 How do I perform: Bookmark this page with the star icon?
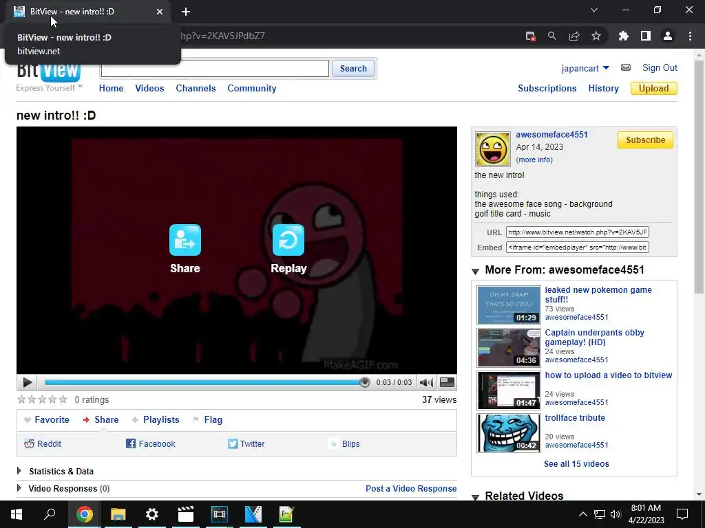click(596, 36)
